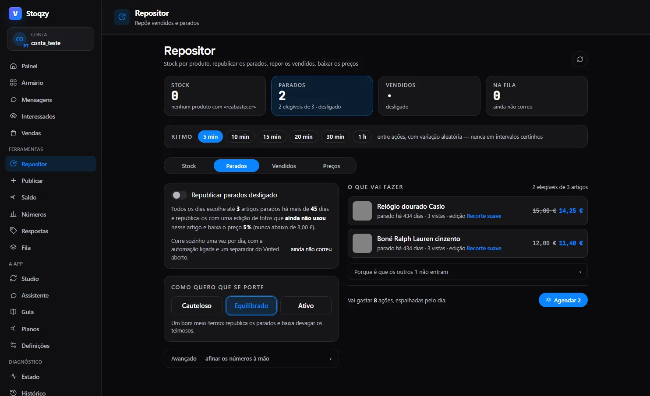The image size is (650, 396).
Task: Open the Guia book icon
Action: tap(13, 312)
